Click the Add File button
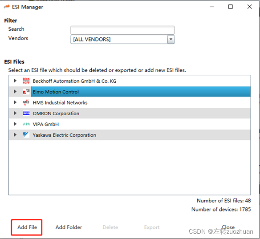The image size is (260, 239). point(27,227)
